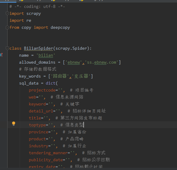The height and width of the screenshot is (170, 177).
Task: Click the comment 招标公示日期
Action: pos(93,160)
